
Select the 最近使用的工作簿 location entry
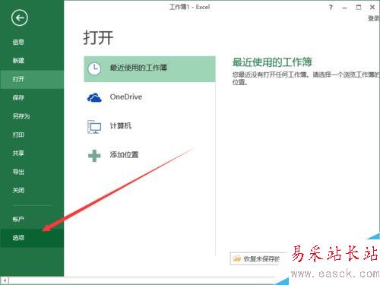point(150,69)
